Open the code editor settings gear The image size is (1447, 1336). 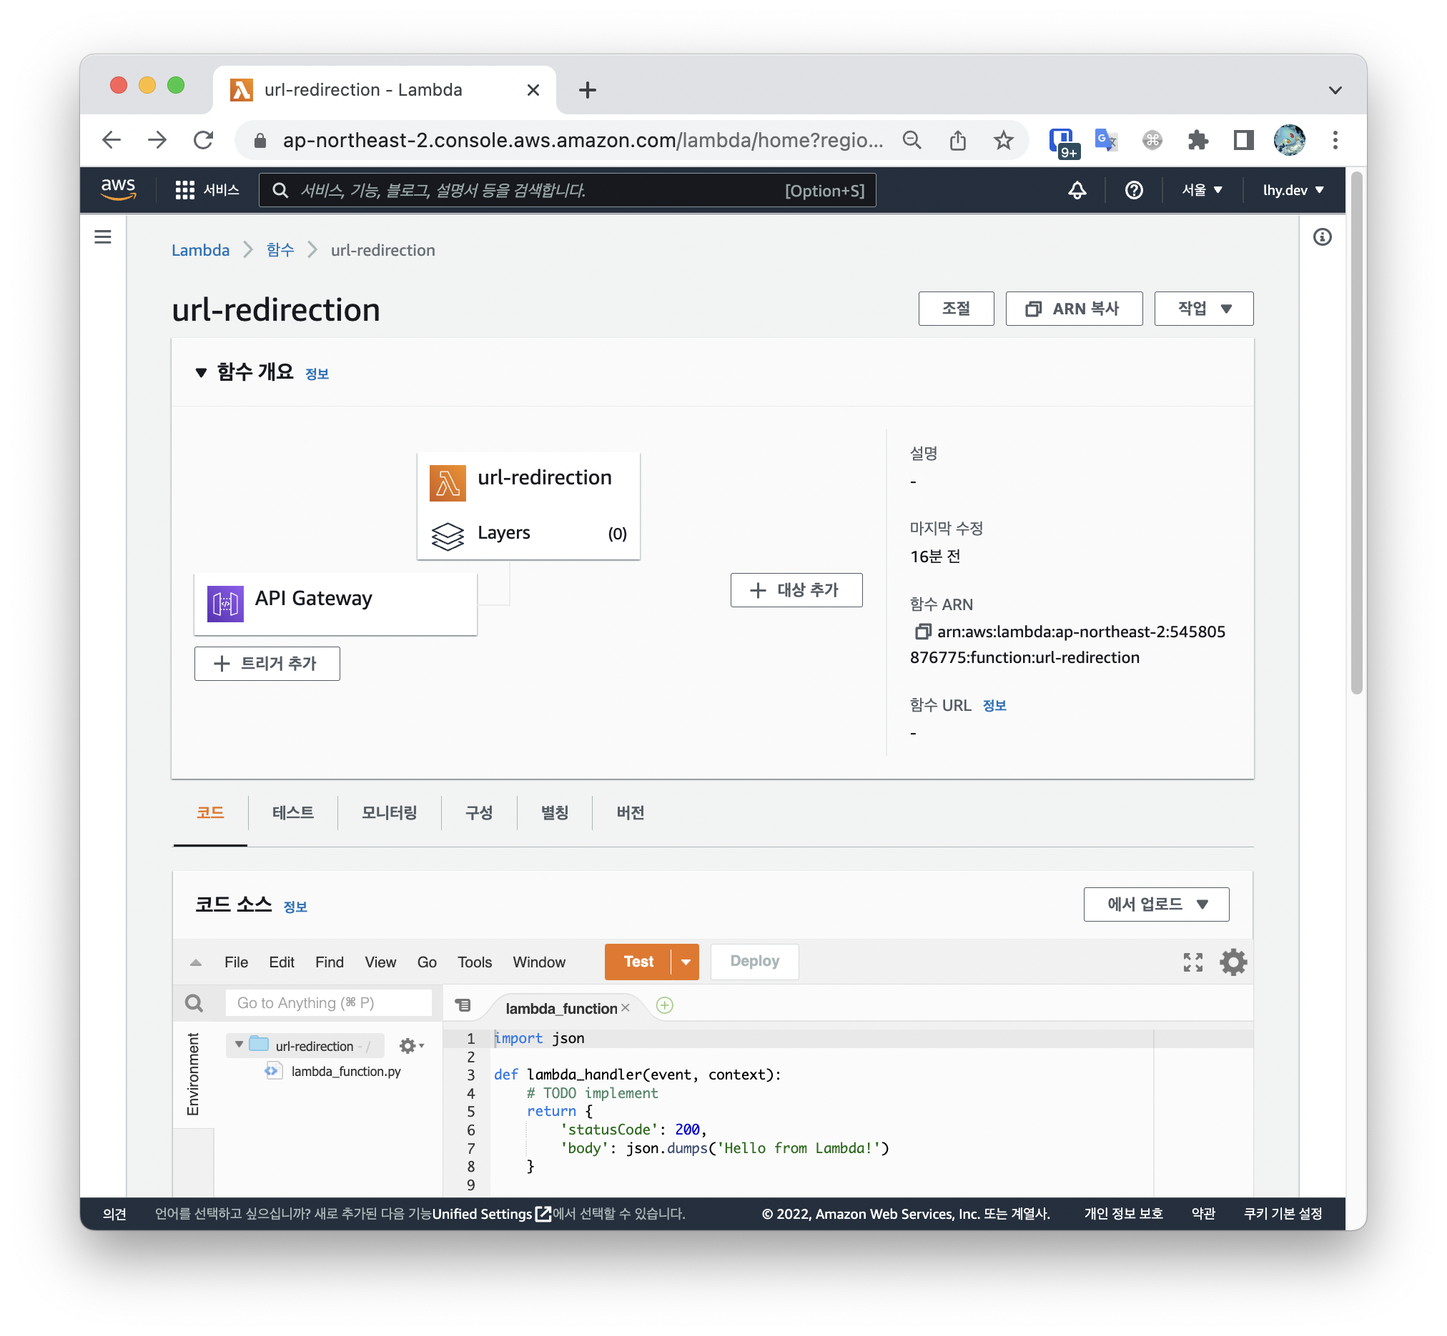tap(1233, 962)
